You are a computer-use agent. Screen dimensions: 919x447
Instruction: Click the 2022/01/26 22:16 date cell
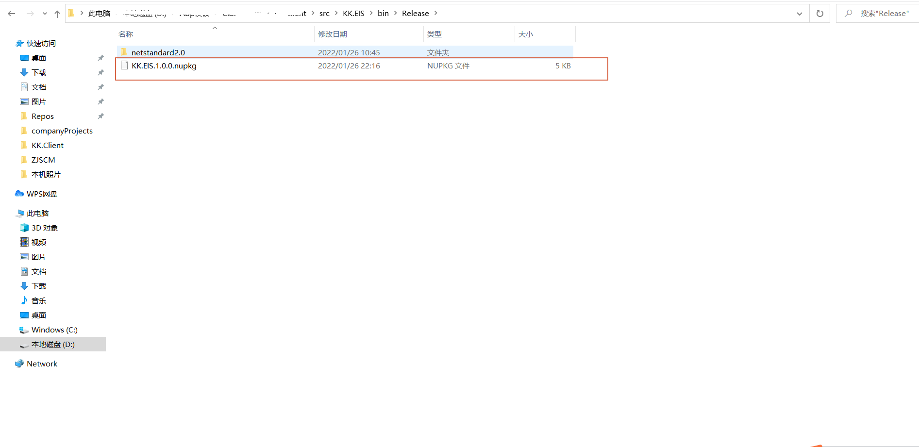click(x=349, y=66)
